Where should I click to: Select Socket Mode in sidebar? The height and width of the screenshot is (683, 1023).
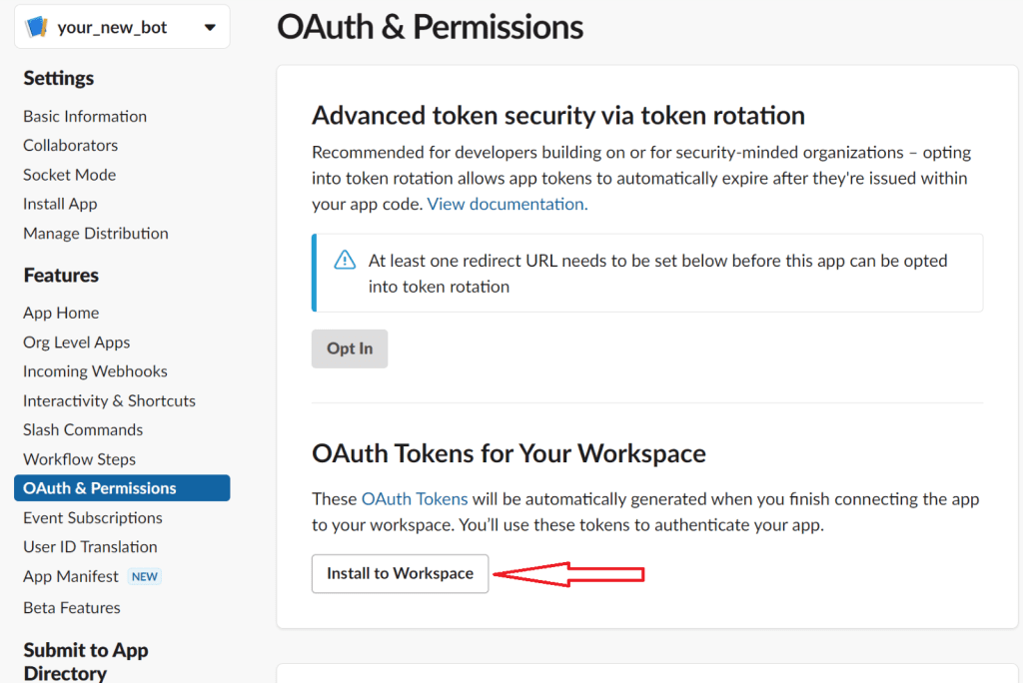click(x=69, y=175)
